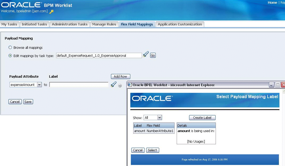Close the Oracle BPEL Worklist popup window
285x166 pixels.
coord(283,85)
